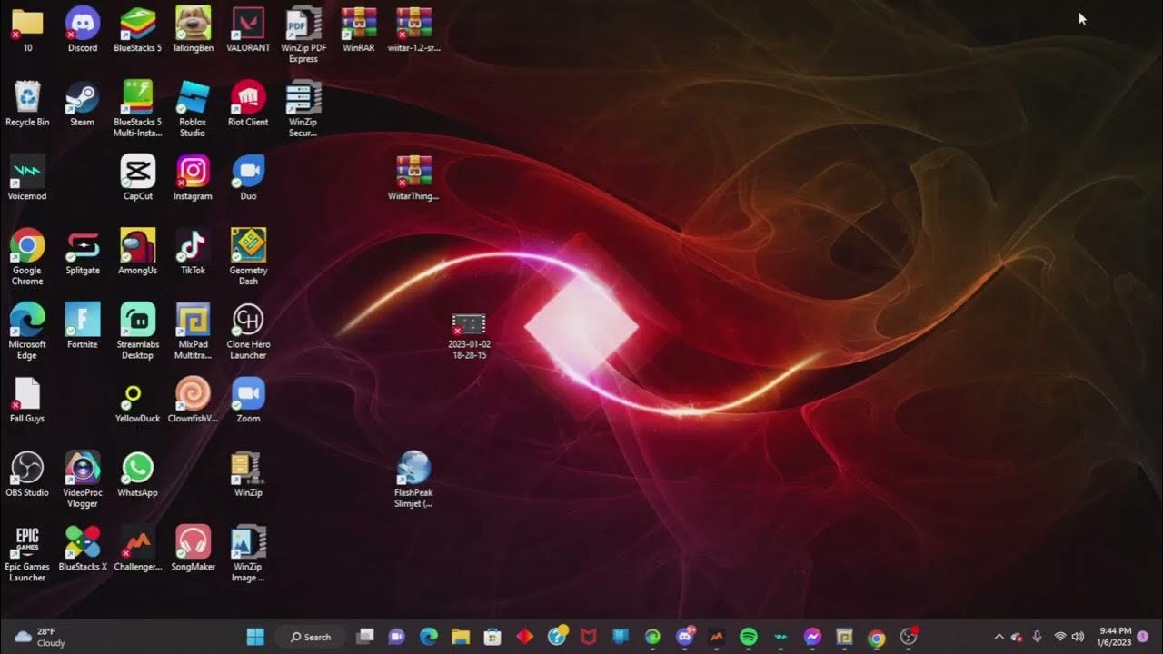Open BlueStacks 5 desktop icon
Screen dimensions: 1163x654
point(138,29)
